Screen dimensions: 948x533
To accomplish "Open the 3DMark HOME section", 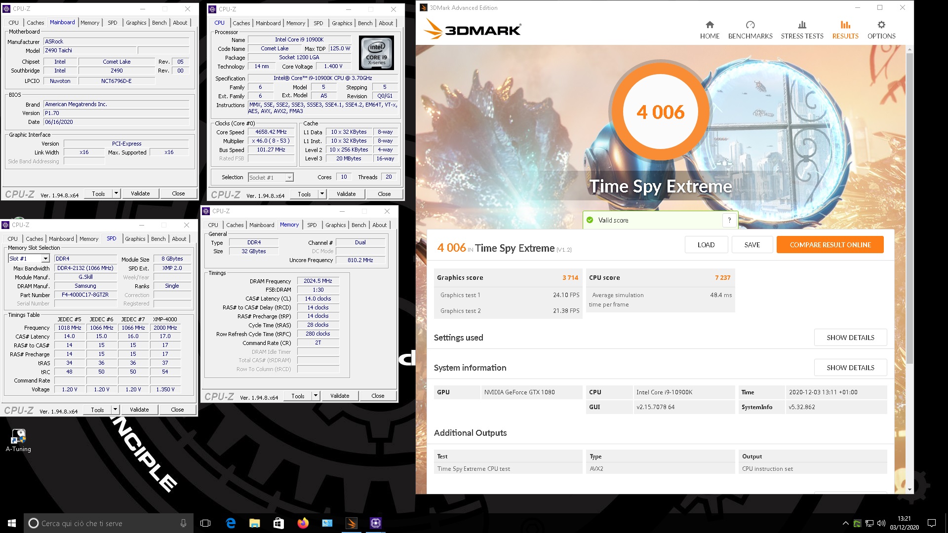I will pos(710,30).
